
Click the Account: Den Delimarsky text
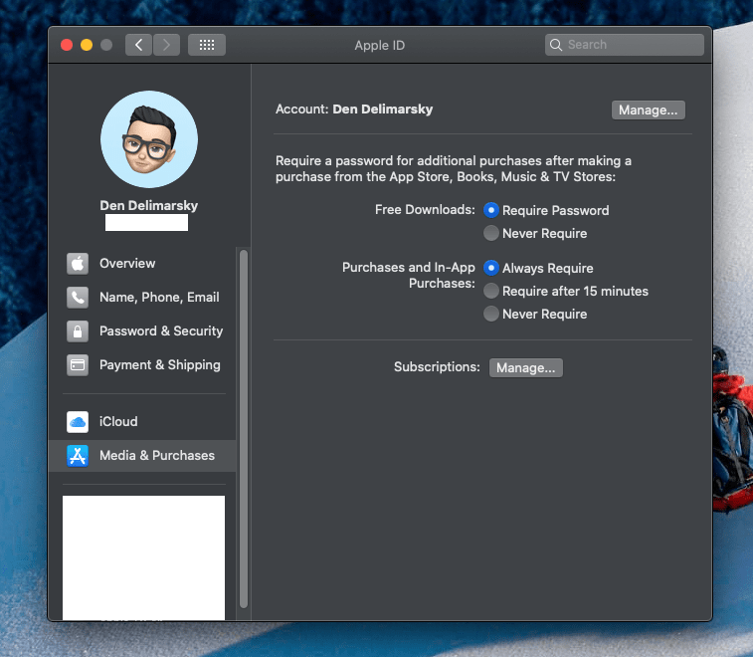[x=354, y=109]
